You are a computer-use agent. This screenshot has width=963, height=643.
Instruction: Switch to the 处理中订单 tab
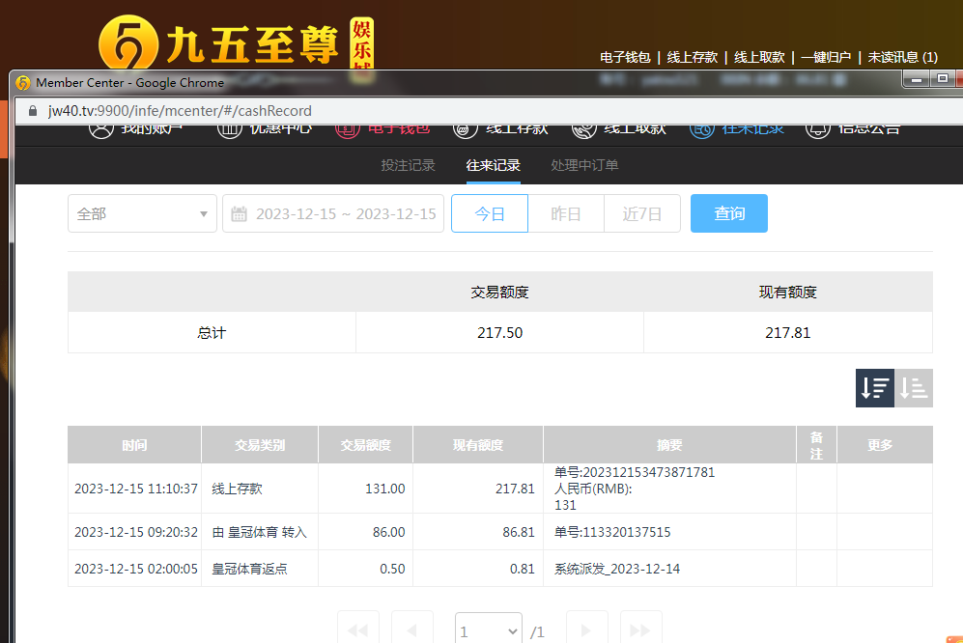click(584, 165)
